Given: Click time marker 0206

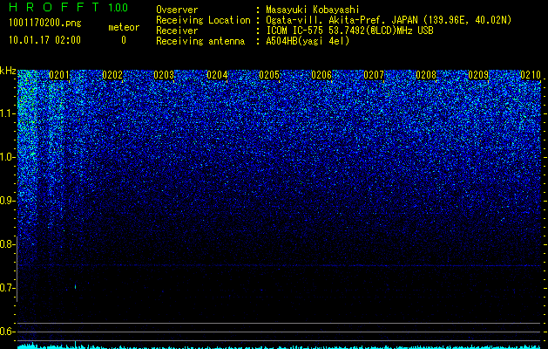Looking at the screenshot, I should [x=321, y=75].
